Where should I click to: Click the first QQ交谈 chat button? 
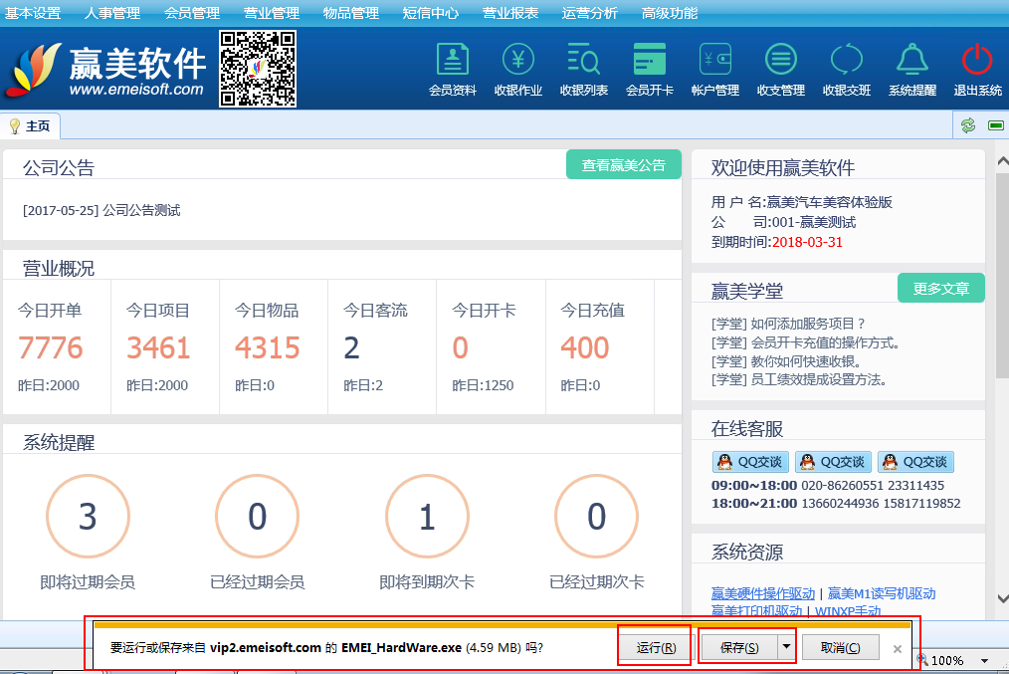tap(749, 462)
